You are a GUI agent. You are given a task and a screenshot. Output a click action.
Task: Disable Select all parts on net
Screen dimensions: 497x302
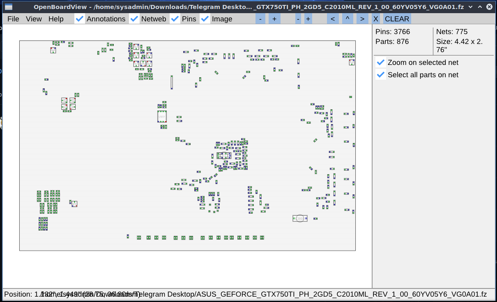tap(381, 75)
